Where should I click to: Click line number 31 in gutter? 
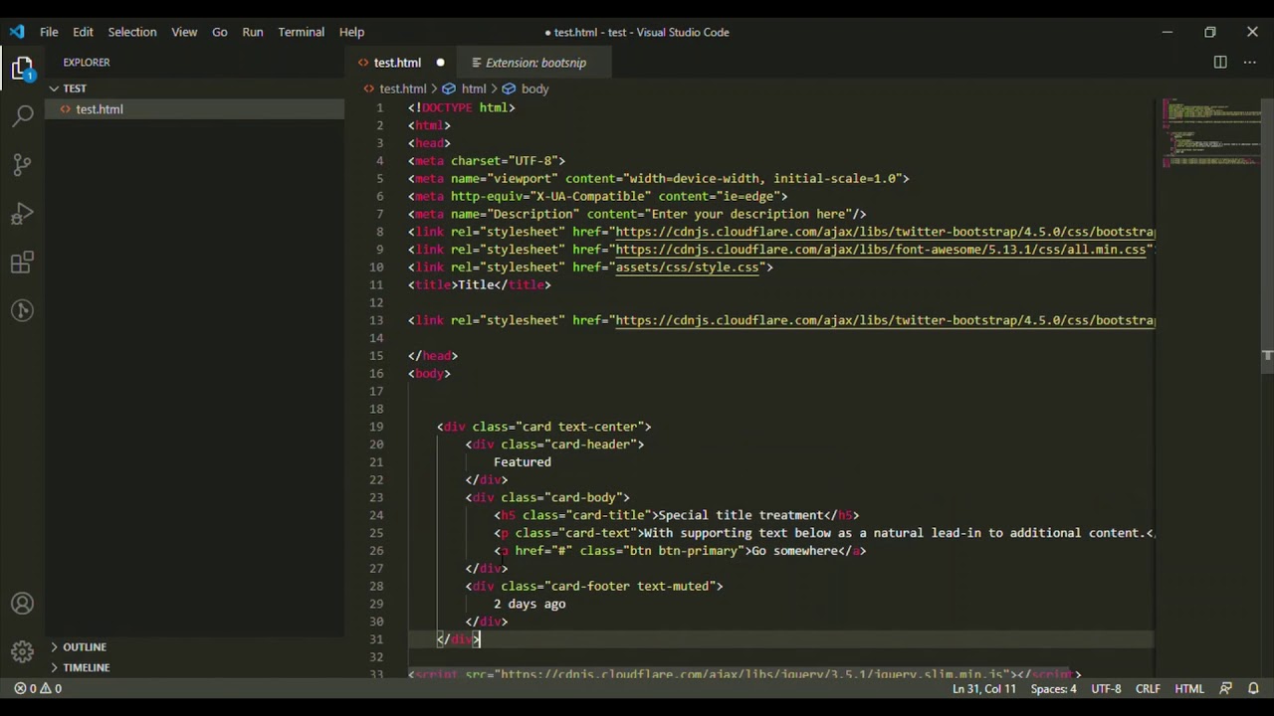pyautogui.click(x=376, y=639)
